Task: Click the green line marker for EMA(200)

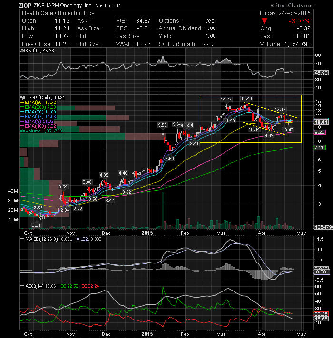Action: click(x=22, y=107)
